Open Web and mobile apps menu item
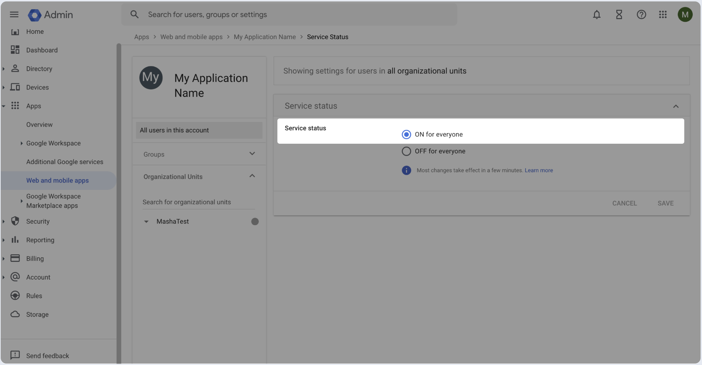Image resolution: width=702 pixels, height=365 pixels. pos(58,180)
